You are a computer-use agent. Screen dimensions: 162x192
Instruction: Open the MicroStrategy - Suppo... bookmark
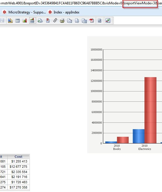(x=24, y=12)
